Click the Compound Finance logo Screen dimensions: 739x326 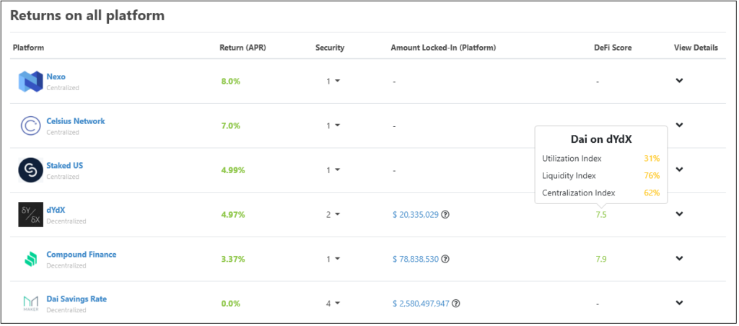pyautogui.click(x=30, y=259)
